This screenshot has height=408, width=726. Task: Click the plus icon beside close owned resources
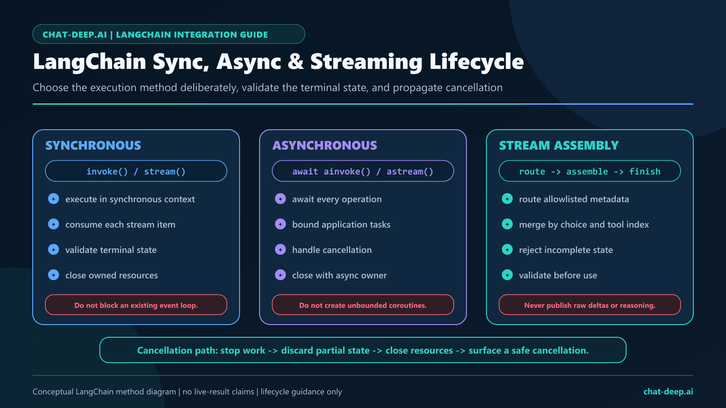point(54,275)
